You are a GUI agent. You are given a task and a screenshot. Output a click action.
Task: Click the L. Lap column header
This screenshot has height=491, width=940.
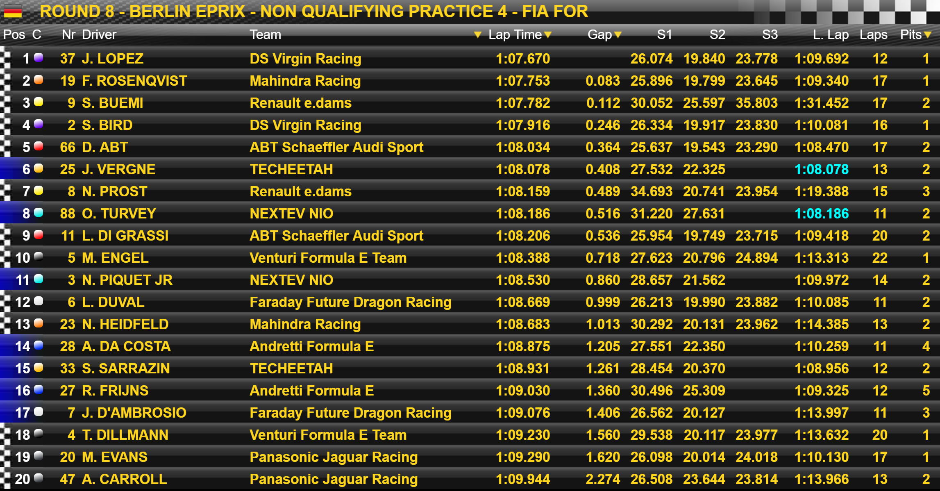(x=831, y=34)
